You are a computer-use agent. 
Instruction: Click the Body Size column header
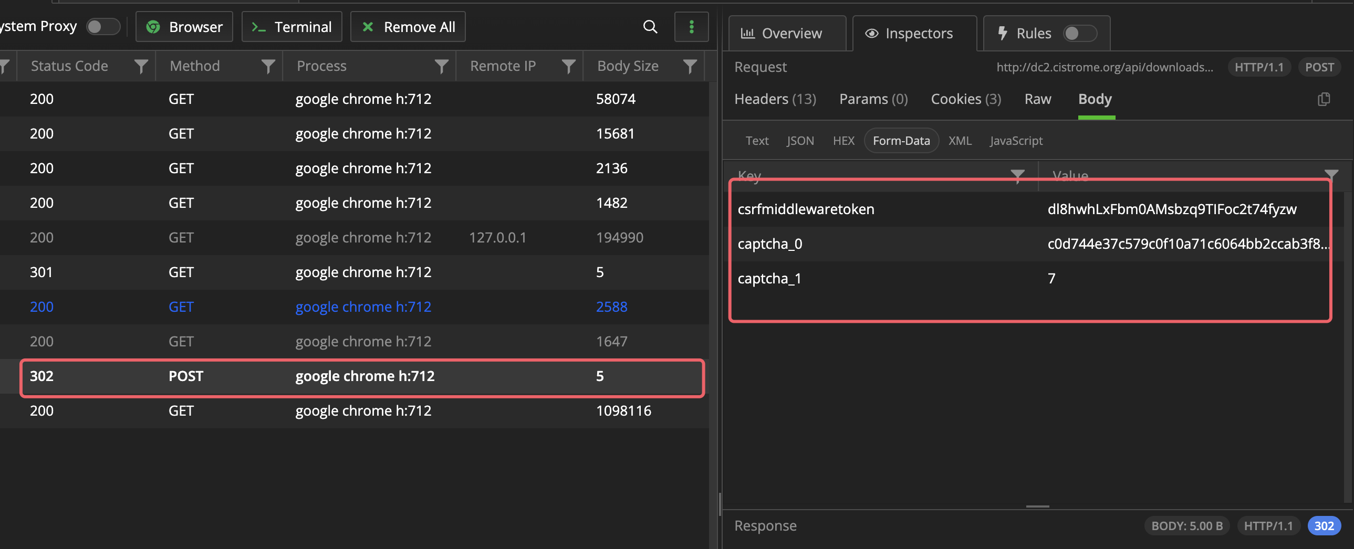[628, 66]
